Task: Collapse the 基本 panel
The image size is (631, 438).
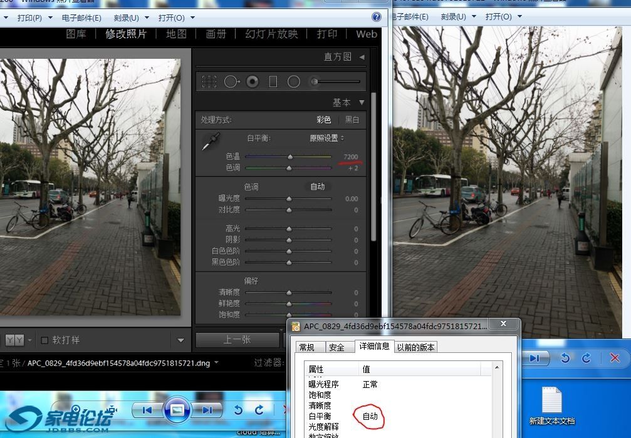Action: [x=362, y=103]
